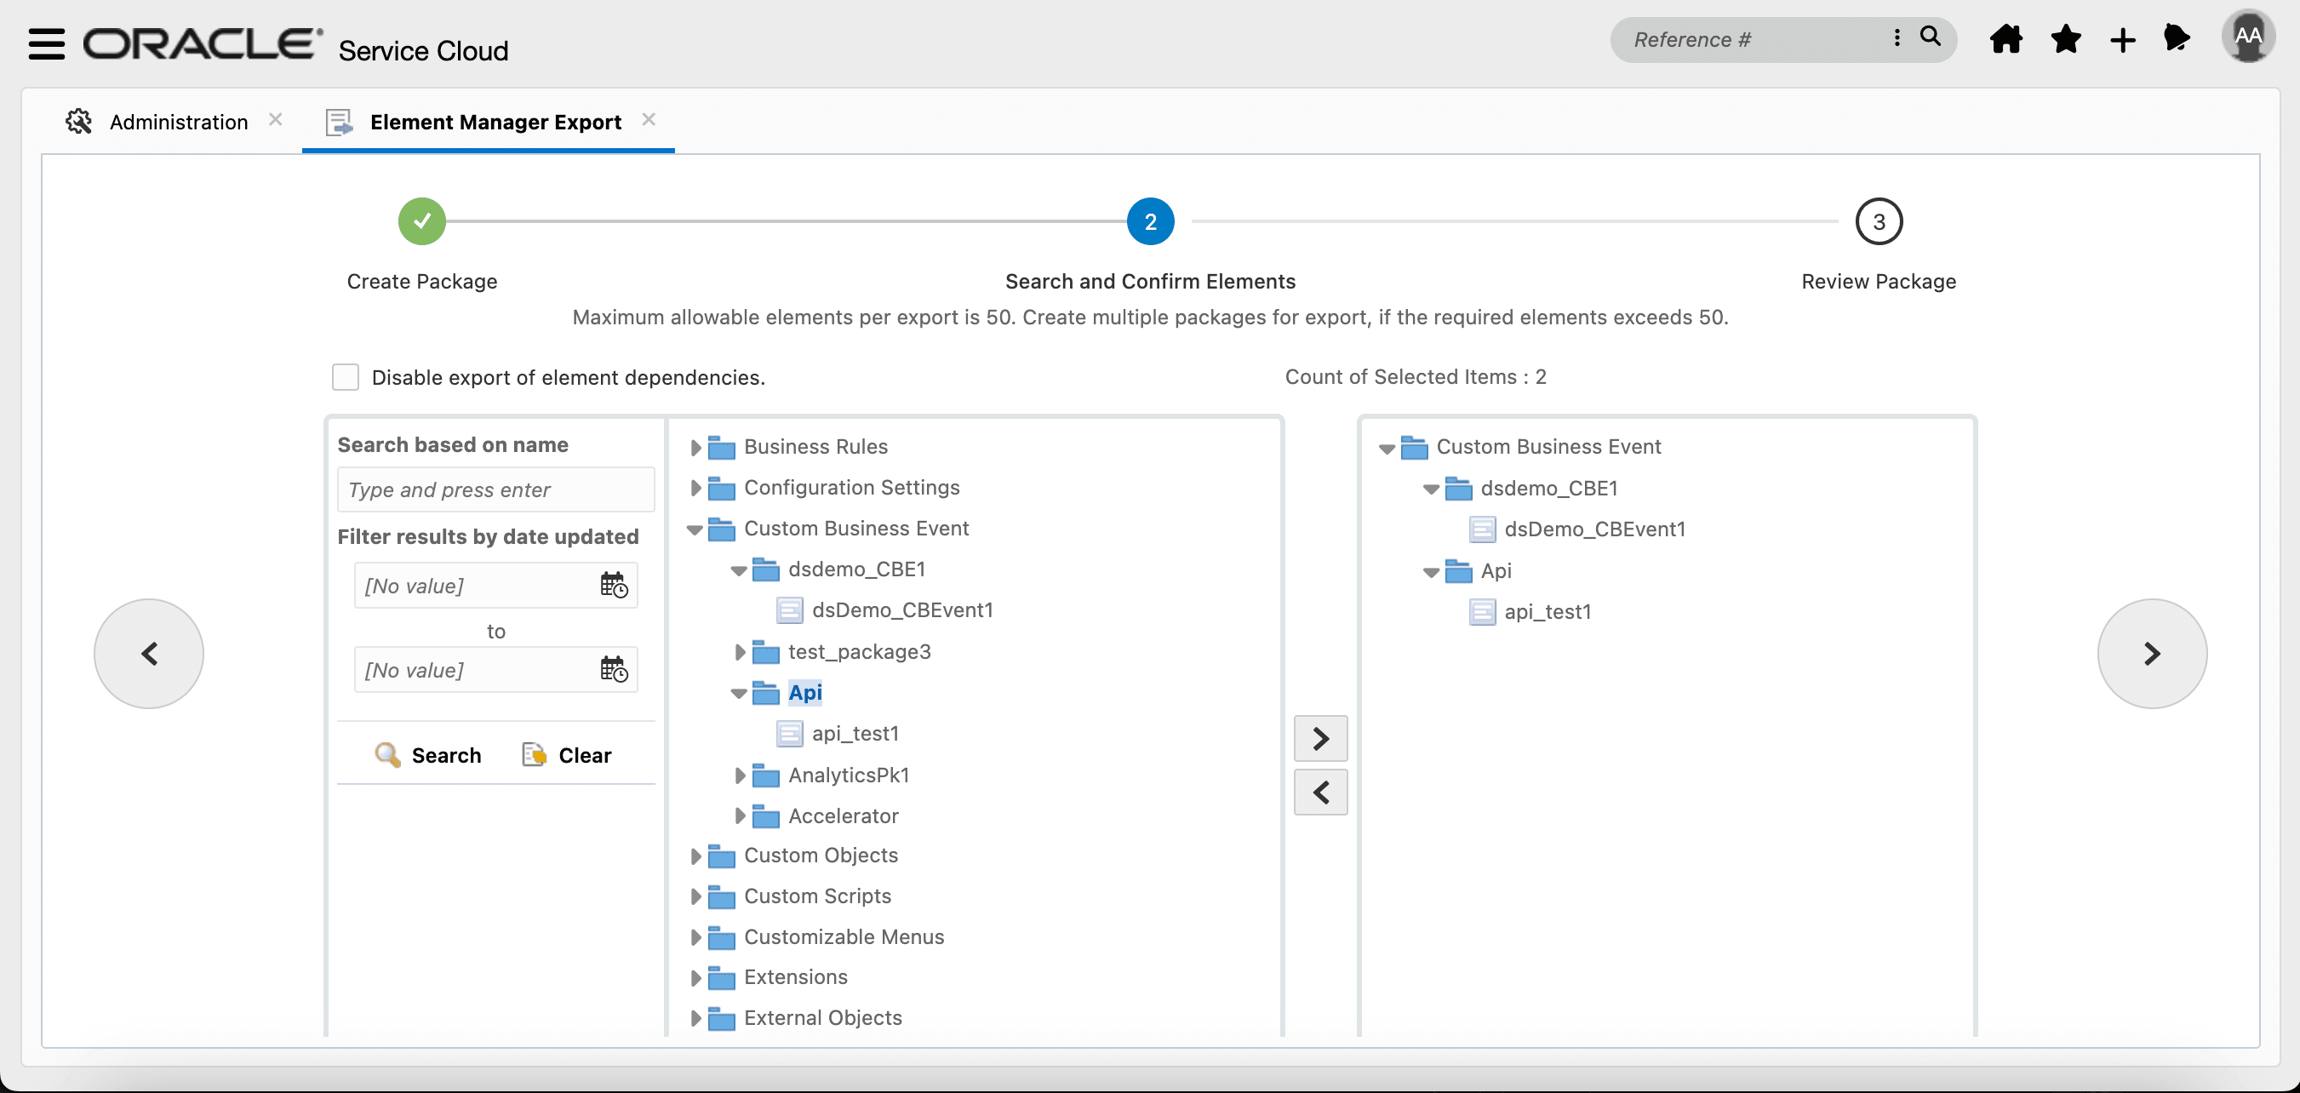Click the Clear button
This screenshot has height=1093, width=2300.
568,755
